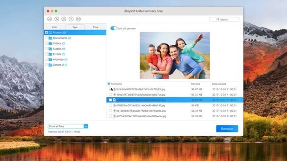
Task: Click the Audios folder icon
Action: point(50,49)
